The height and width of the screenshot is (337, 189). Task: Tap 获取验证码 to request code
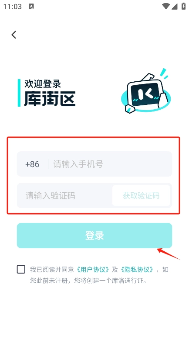click(141, 195)
